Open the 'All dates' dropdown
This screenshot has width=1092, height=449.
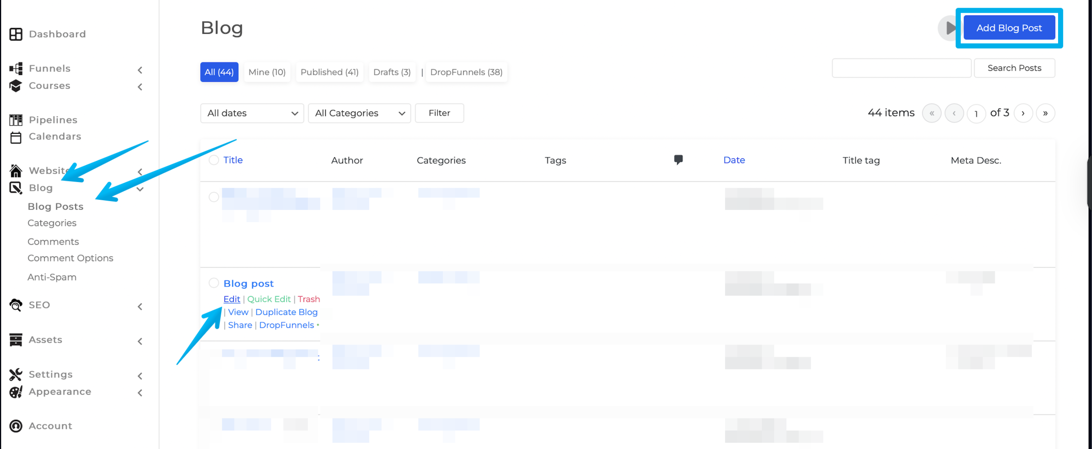coord(252,113)
